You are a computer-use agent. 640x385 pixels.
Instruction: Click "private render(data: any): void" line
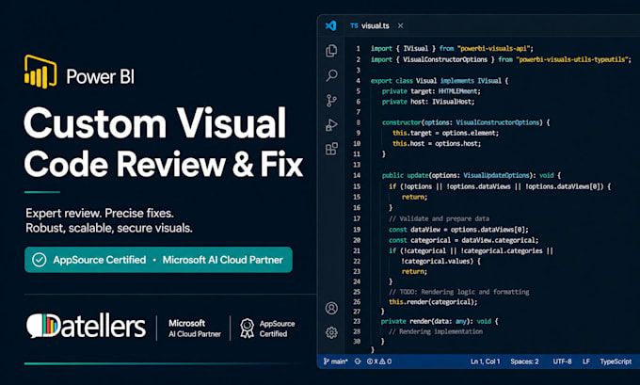point(440,321)
